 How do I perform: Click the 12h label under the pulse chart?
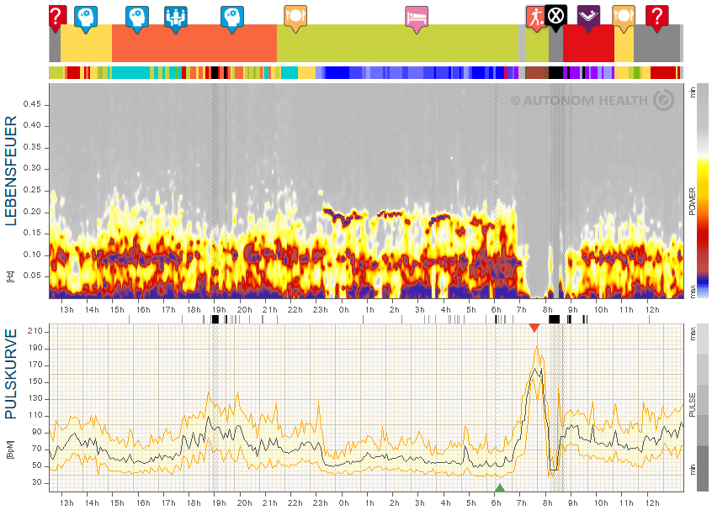(652, 502)
